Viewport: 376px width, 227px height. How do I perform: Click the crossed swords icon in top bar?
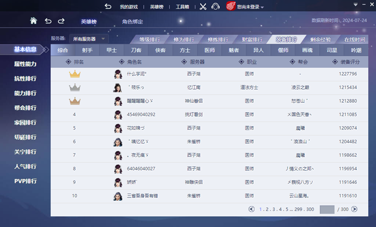203,7
